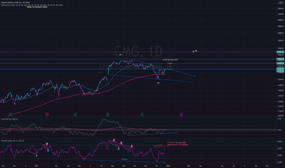Click the 3400.00 price axis label
285x168 pixels.
pos(280,9)
